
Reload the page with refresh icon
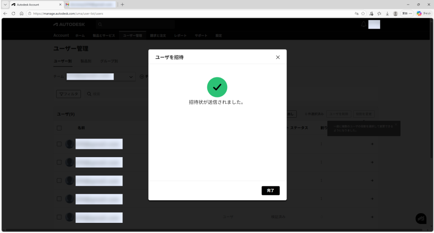coord(14,14)
